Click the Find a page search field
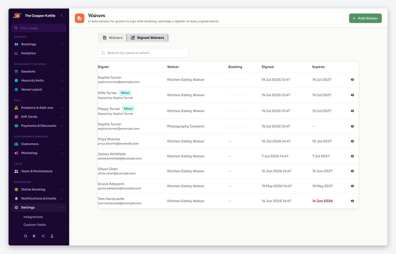The width and height of the screenshot is (396, 254). tap(39, 28)
